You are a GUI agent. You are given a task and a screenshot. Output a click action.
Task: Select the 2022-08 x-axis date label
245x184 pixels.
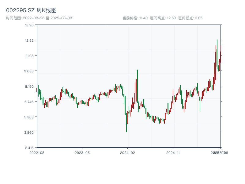click(37, 152)
